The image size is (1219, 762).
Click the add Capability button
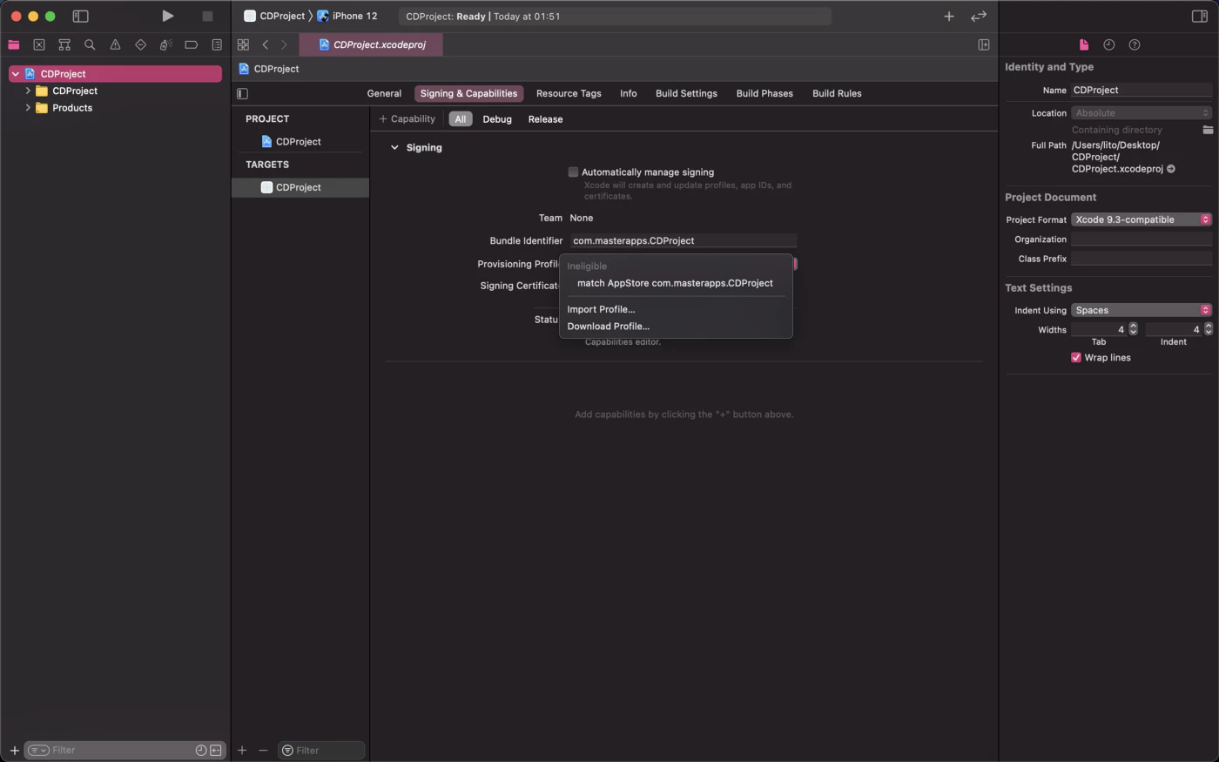(407, 119)
